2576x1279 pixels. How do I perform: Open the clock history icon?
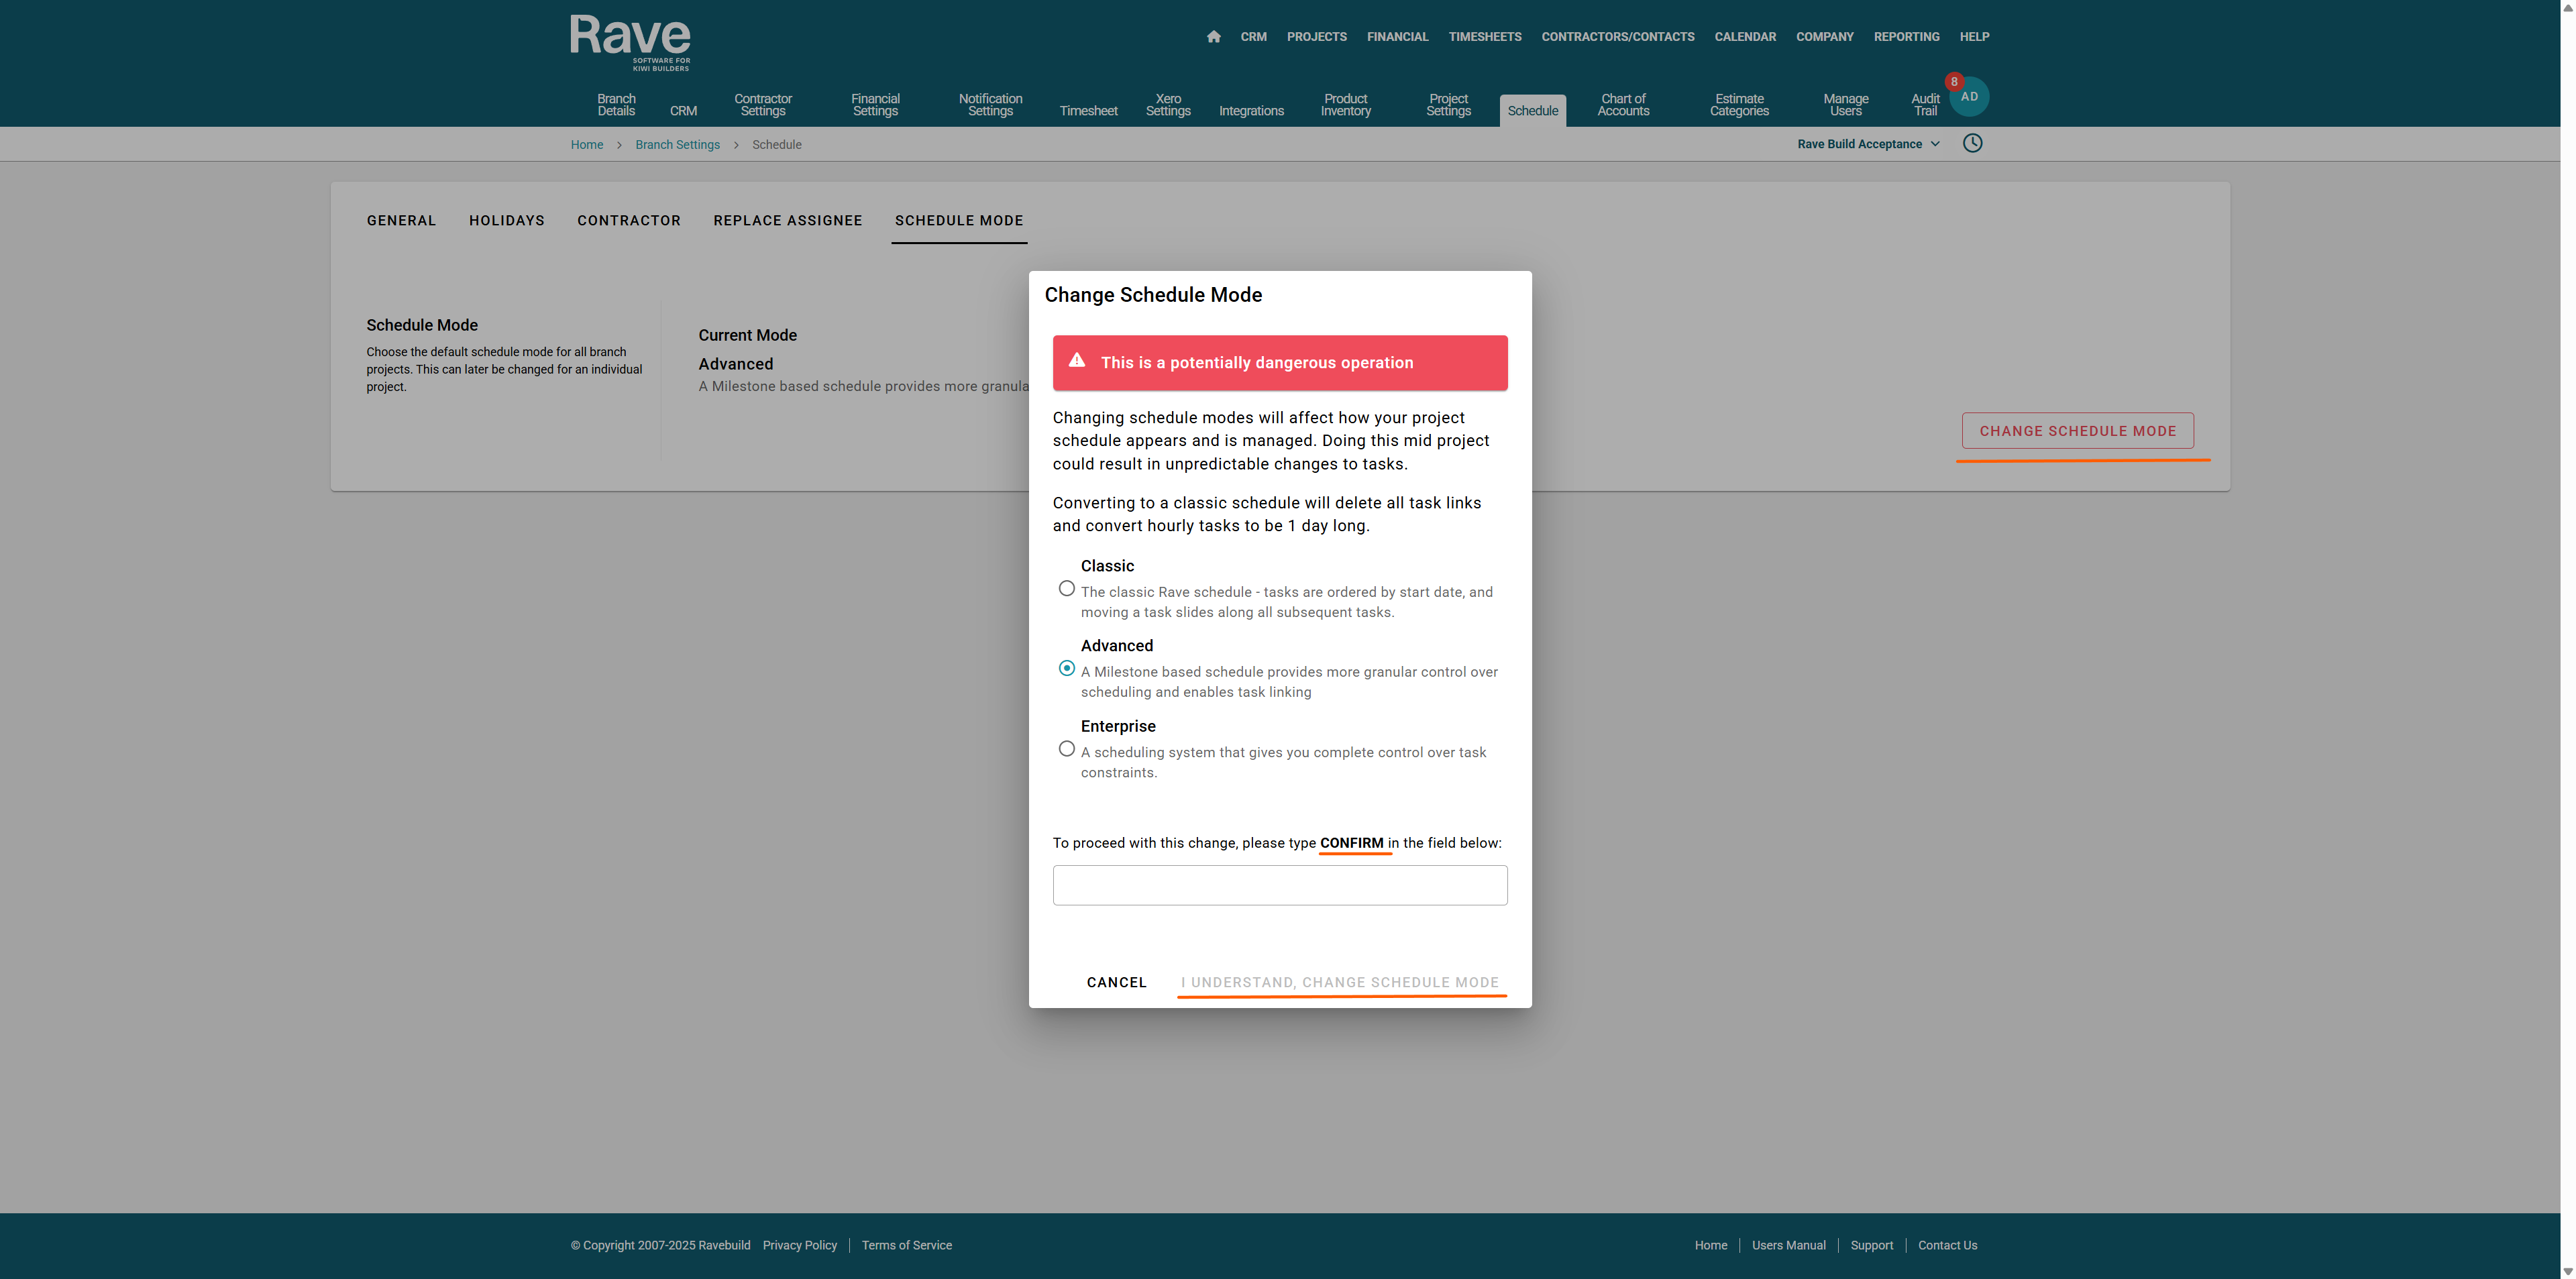(x=1972, y=143)
